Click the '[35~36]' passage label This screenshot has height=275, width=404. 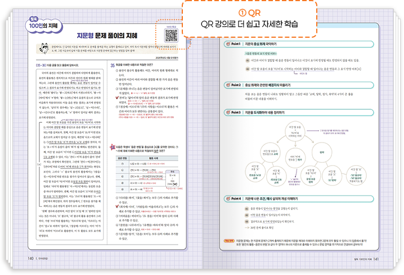(x=41, y=65)
